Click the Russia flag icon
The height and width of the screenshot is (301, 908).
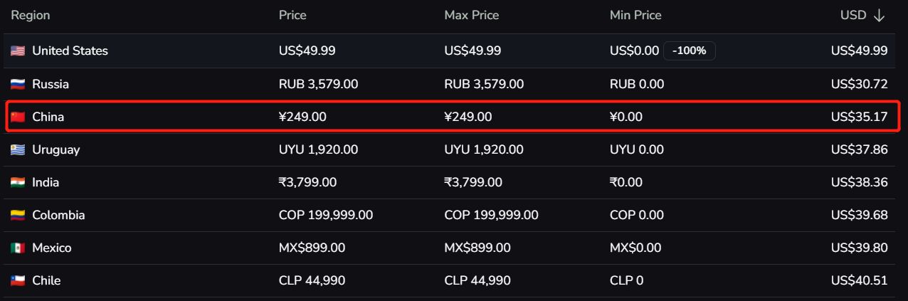click(x=18, y=84)
